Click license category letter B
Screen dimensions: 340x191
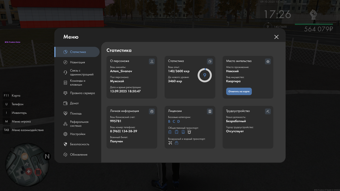(169, 121)
